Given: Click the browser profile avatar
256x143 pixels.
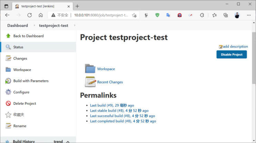Looking at the screenshot, I should point(237,15).
